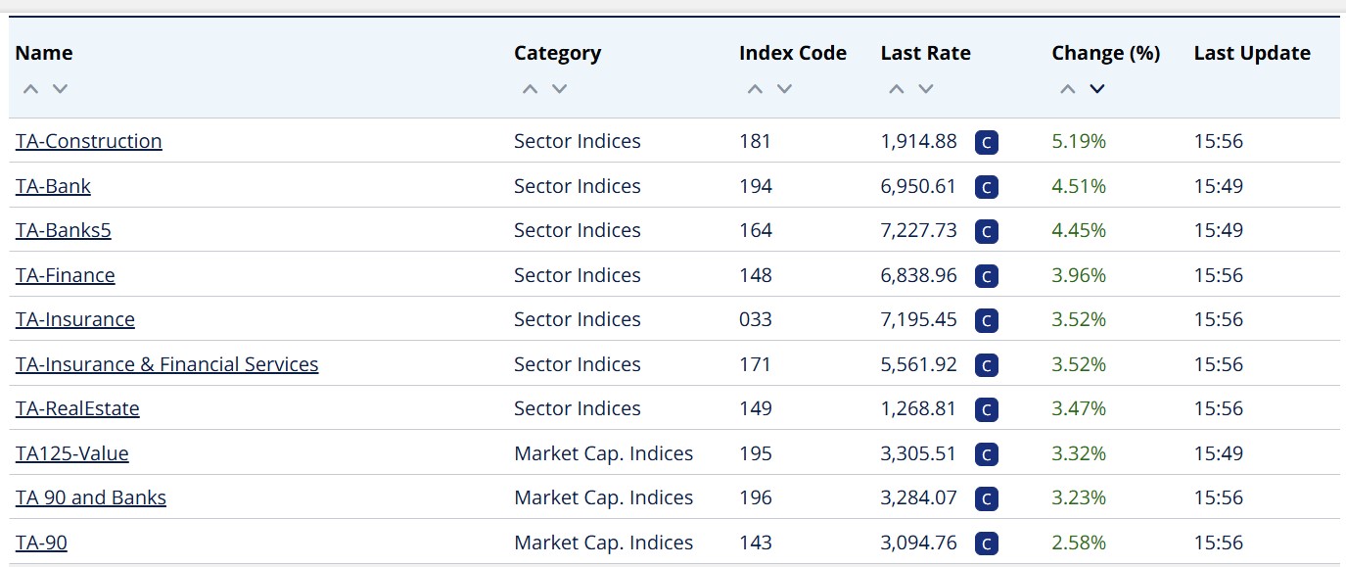The height and width of the screenshot is (567, 1346).
Task: Sort Change (%) descending arrow
Action: click(1097, 89)
